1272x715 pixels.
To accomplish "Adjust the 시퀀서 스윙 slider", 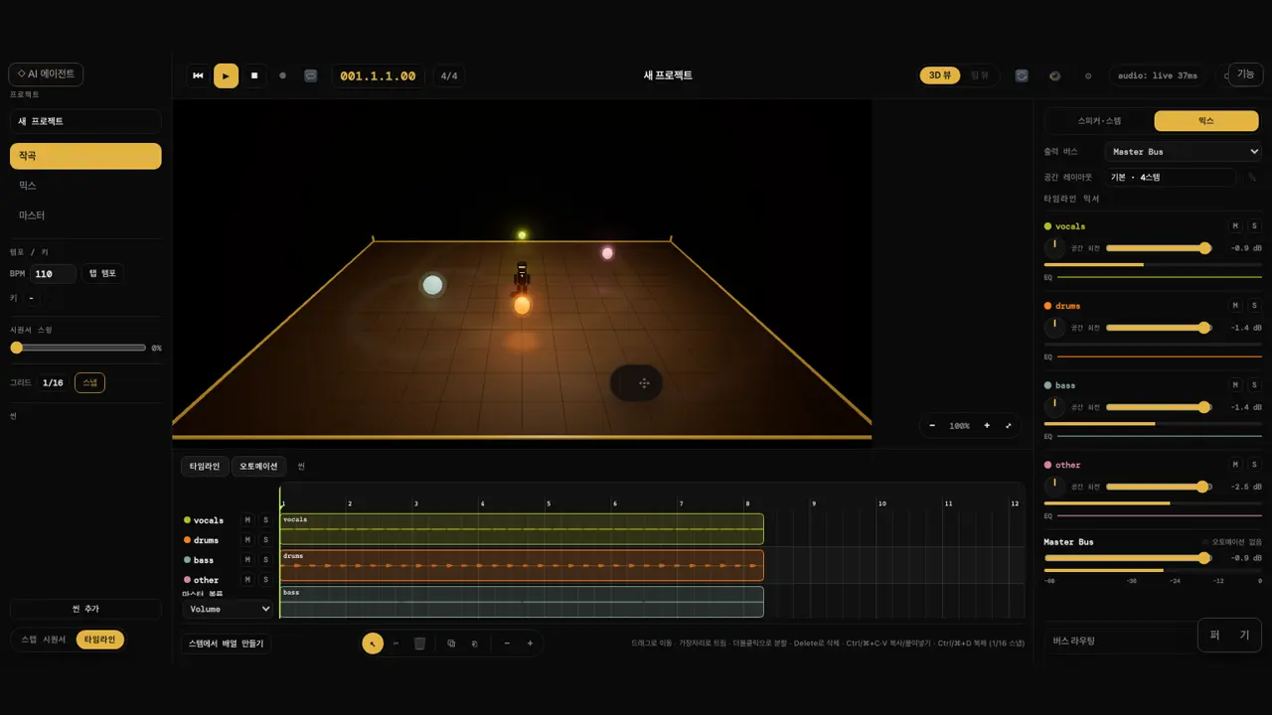I will click(x=78, y=348).
